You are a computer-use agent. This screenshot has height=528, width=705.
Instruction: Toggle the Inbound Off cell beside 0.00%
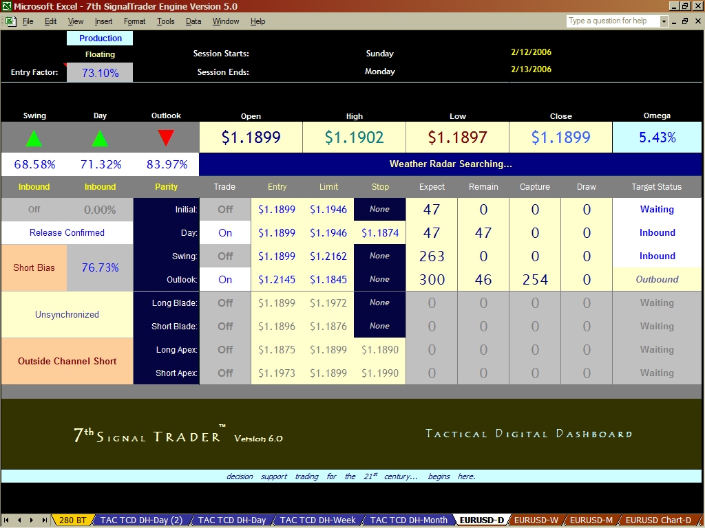click(34, 209)
